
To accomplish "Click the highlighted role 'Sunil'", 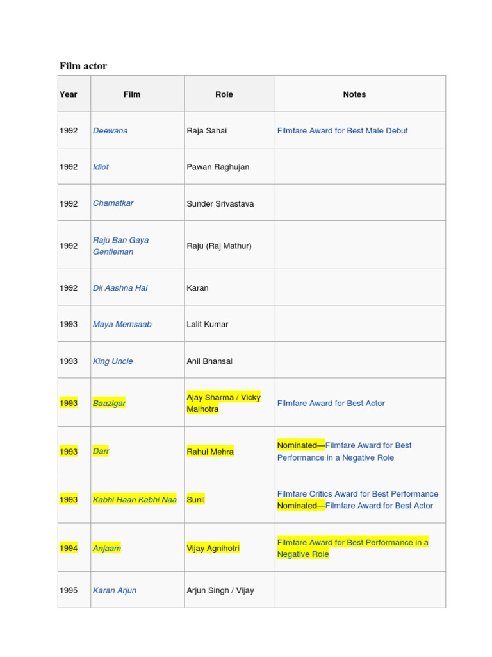I will tap(196, 499).
